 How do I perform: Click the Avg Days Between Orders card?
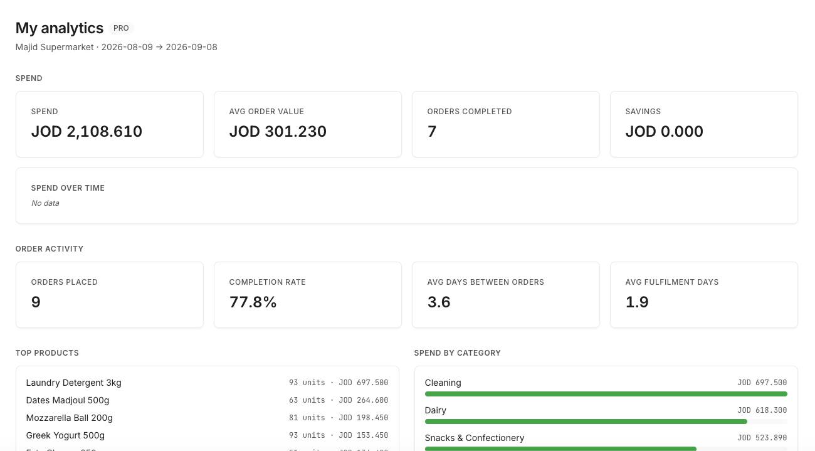506,295
